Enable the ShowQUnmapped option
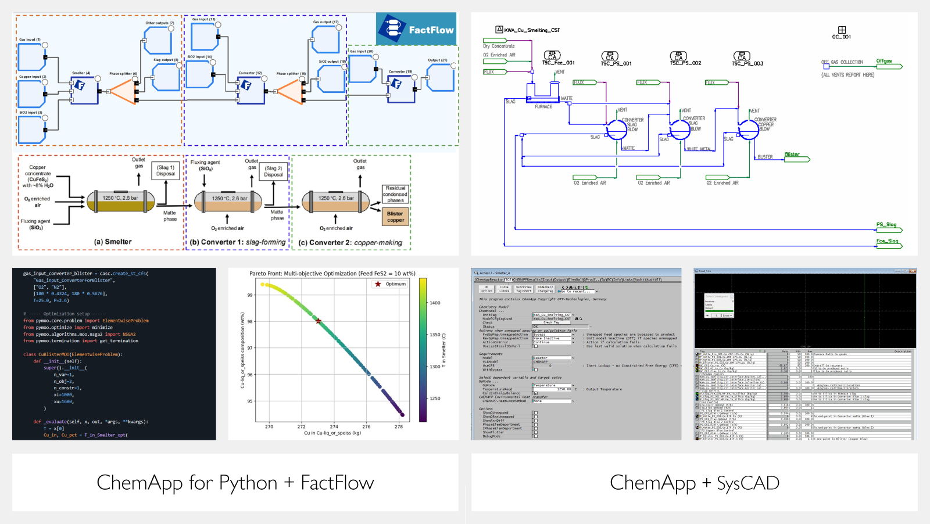Image resolution: width=930 pixels, height=524 pixels. tap(536, 413)
